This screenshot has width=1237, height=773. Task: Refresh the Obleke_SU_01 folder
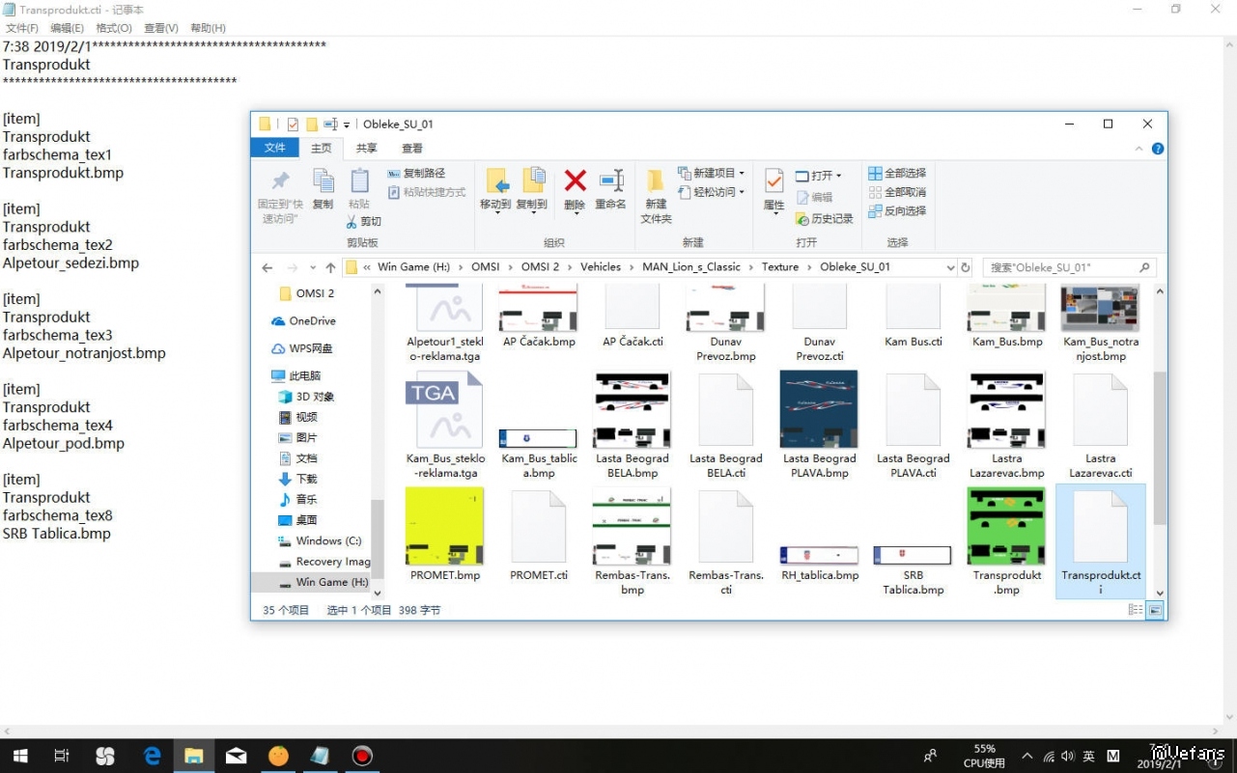click(965, 267)
